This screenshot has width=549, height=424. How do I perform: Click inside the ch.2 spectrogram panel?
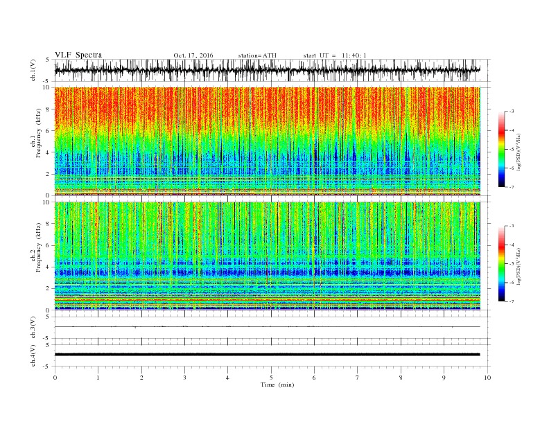point(268,256)
